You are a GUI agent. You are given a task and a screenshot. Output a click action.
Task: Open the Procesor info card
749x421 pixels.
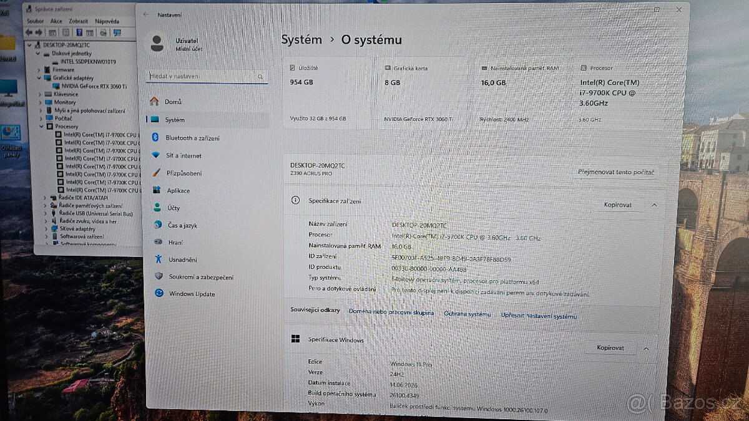click(618, 92)
